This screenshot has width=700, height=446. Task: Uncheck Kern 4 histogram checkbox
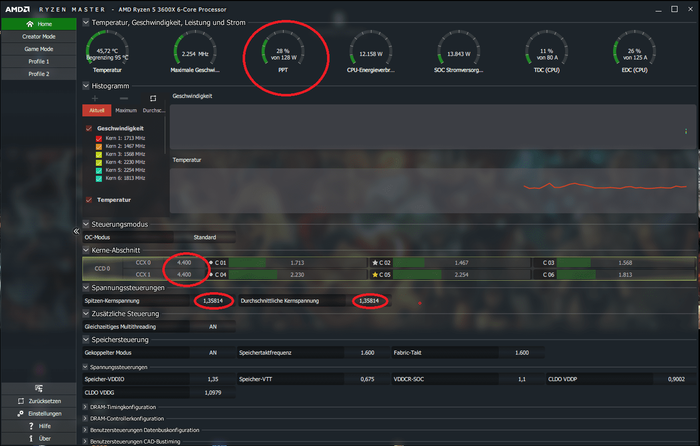tap(99, 162)
